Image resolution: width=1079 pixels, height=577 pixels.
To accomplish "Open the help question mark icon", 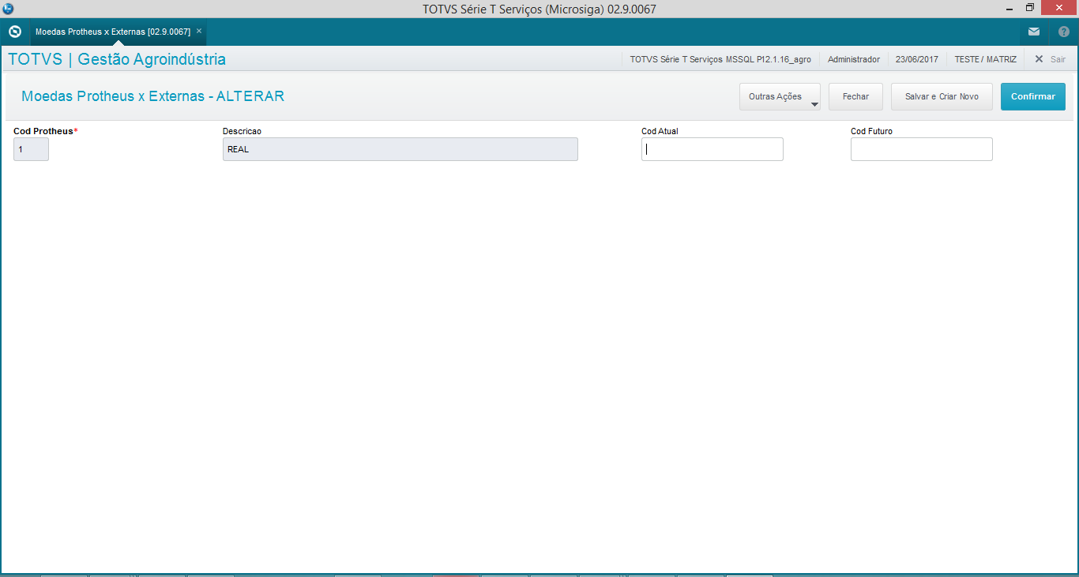I will point(1063,32).
